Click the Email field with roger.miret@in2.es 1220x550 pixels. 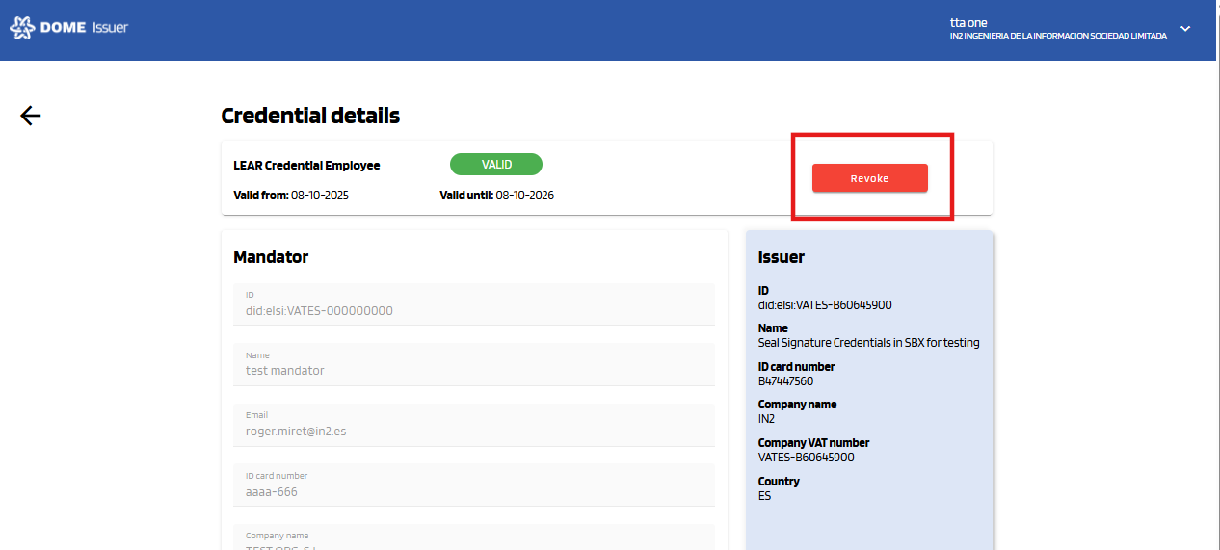(473, 425)
